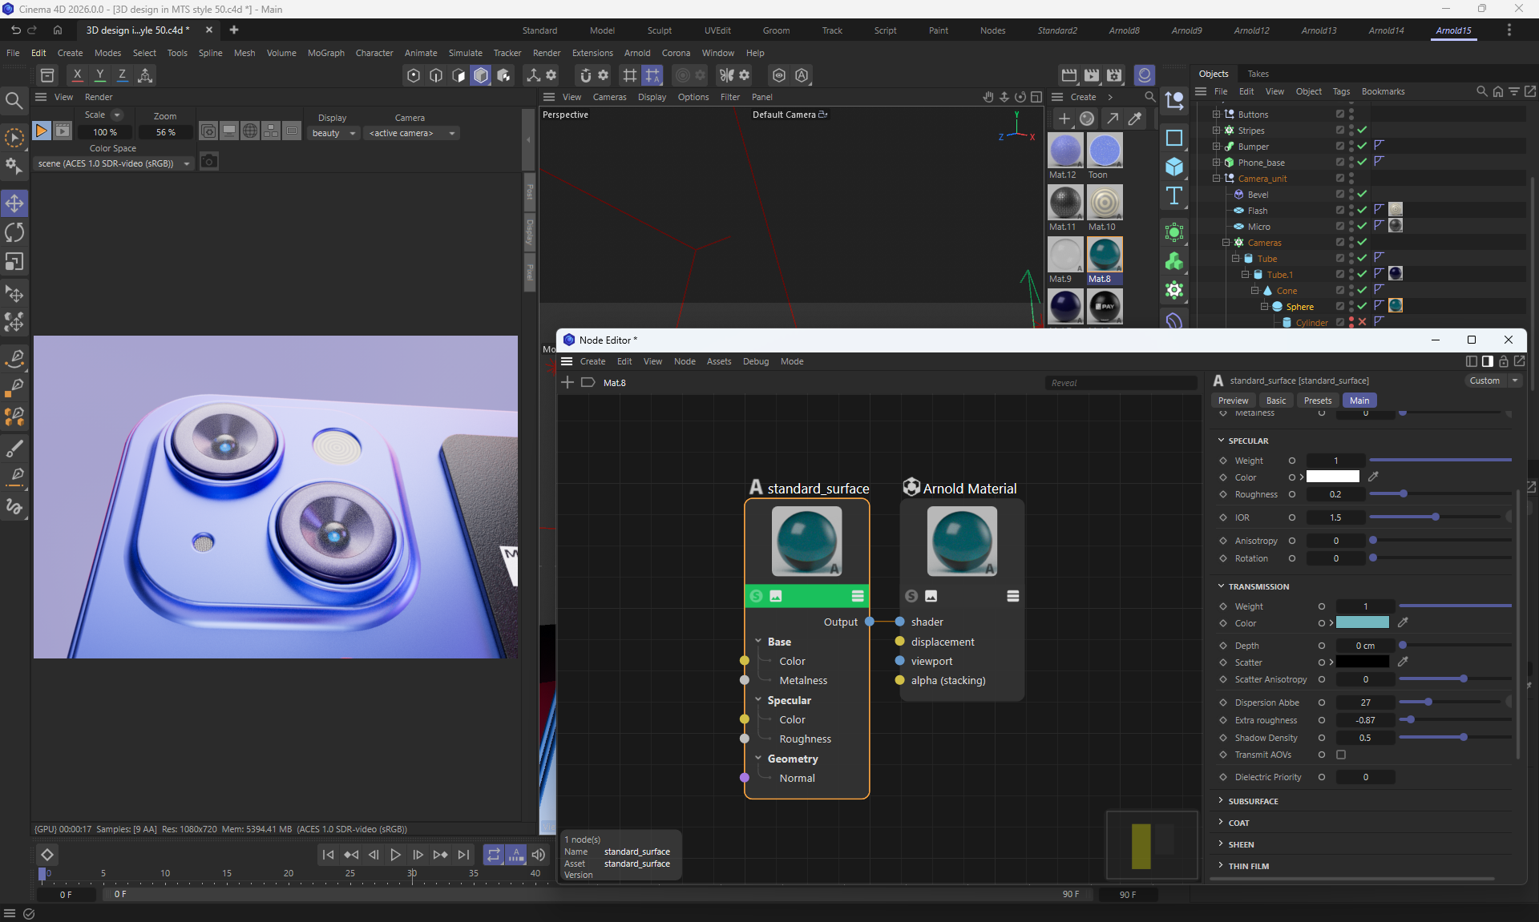Open the Takes tab
Viewport: 1539px width, 922px height.
pos(1258,74)
